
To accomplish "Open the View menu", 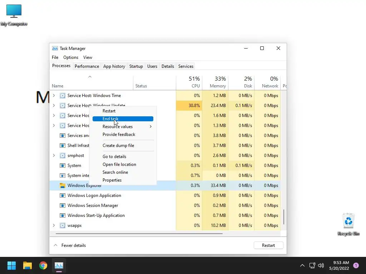I will click(88, 57).
